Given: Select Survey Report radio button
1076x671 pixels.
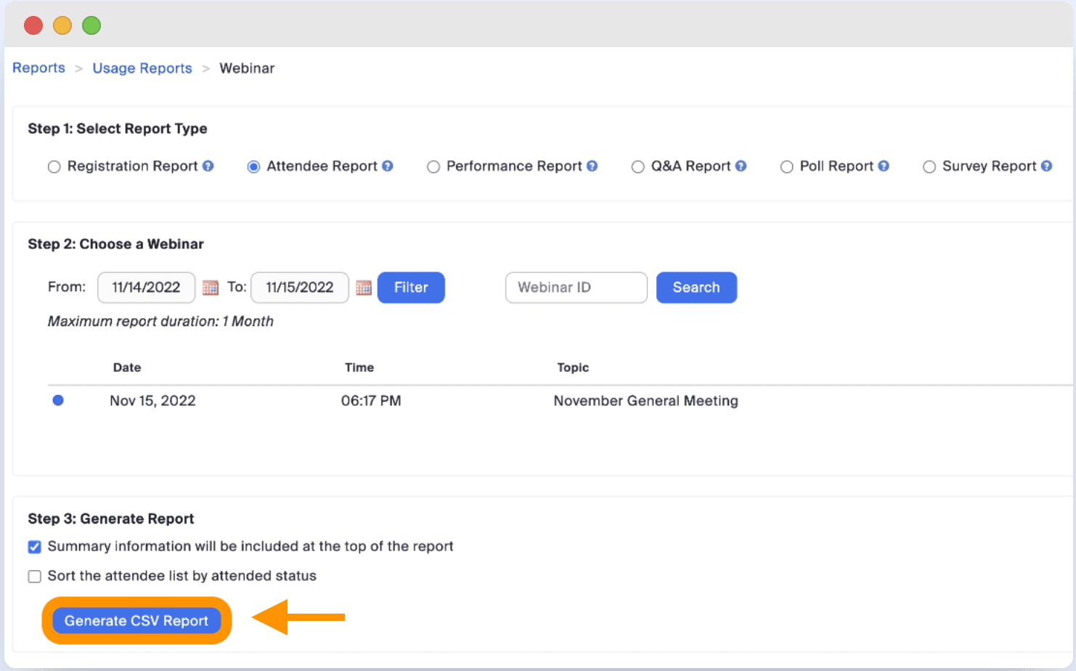Looking at the screenshot, I should (x=929, y=167).
